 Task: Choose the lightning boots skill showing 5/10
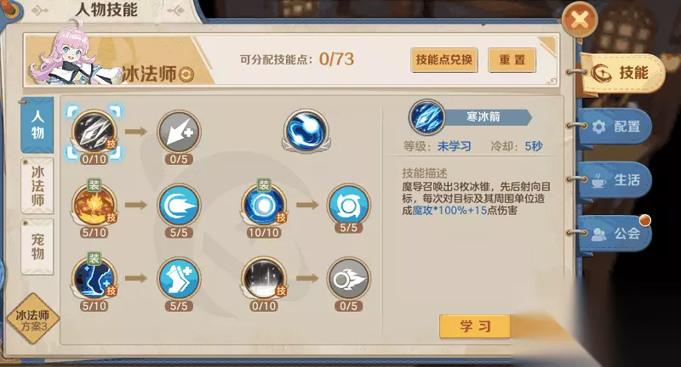[94, 279]
